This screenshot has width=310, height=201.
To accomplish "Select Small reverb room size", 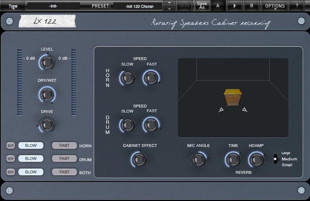I will point(287,165).
